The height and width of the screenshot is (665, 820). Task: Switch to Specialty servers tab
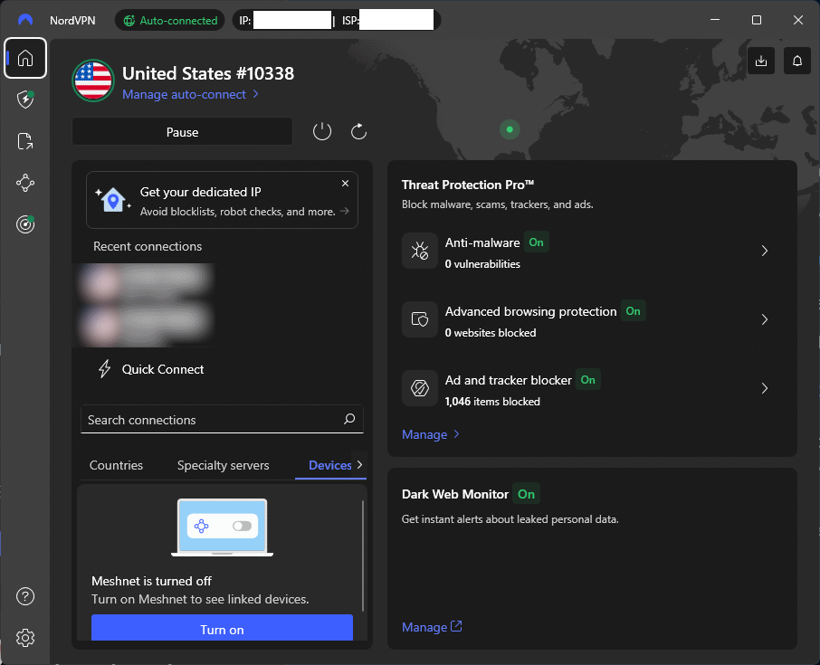[224, 465]
